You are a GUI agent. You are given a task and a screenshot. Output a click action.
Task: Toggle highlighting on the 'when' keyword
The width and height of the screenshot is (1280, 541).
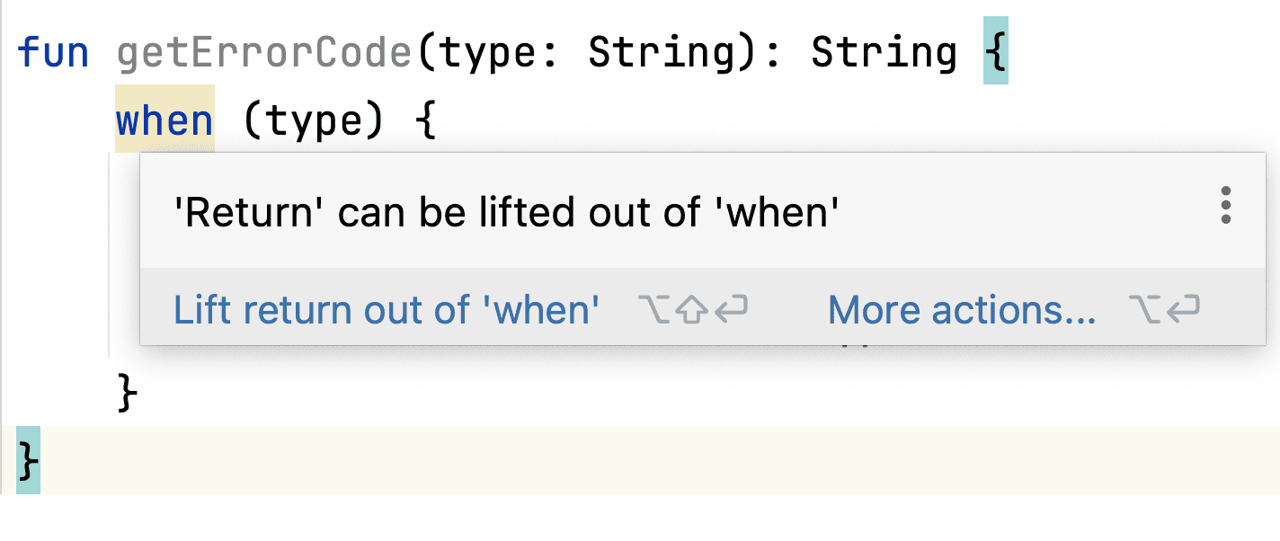point(164,119)
